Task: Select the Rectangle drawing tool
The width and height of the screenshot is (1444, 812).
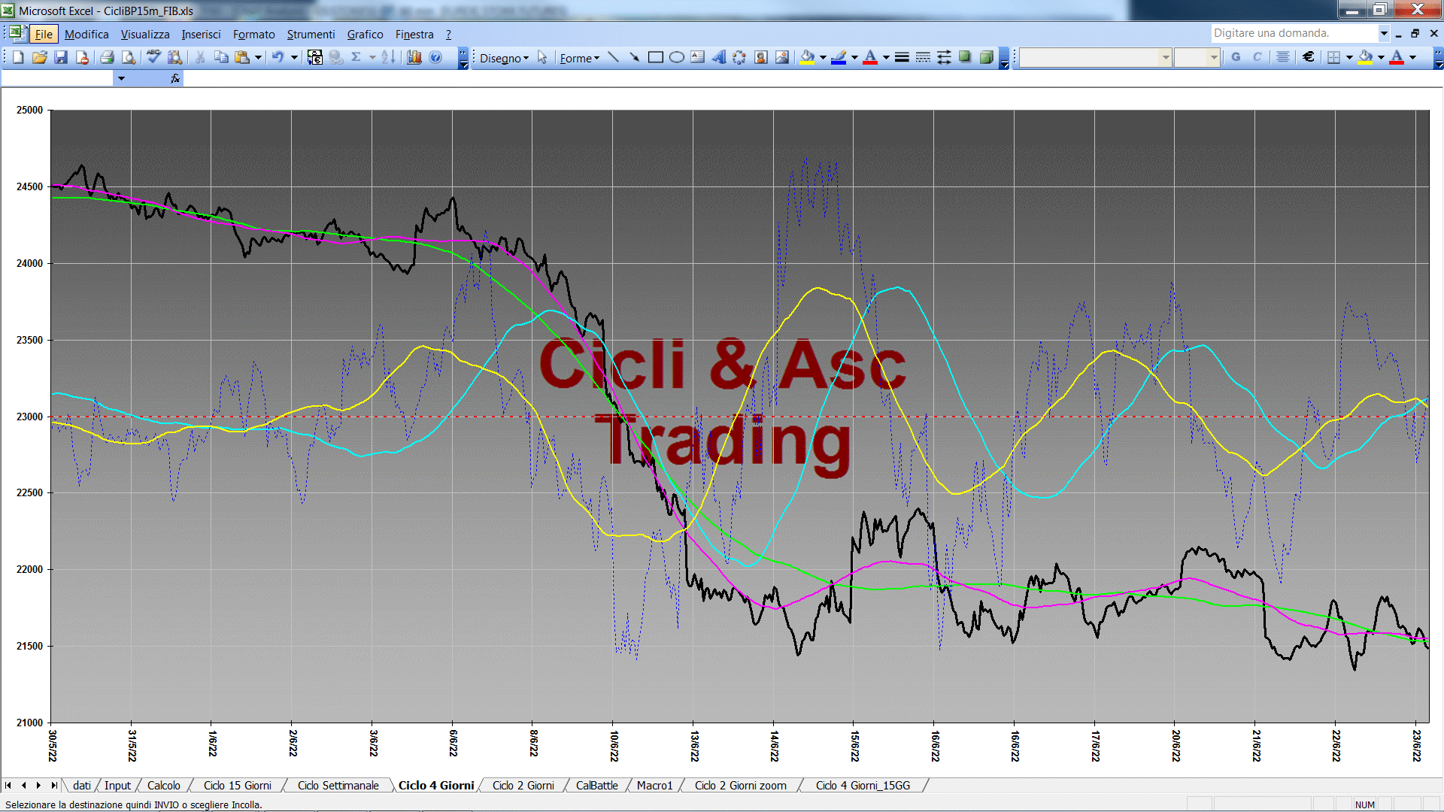Action: pos(655,57)
